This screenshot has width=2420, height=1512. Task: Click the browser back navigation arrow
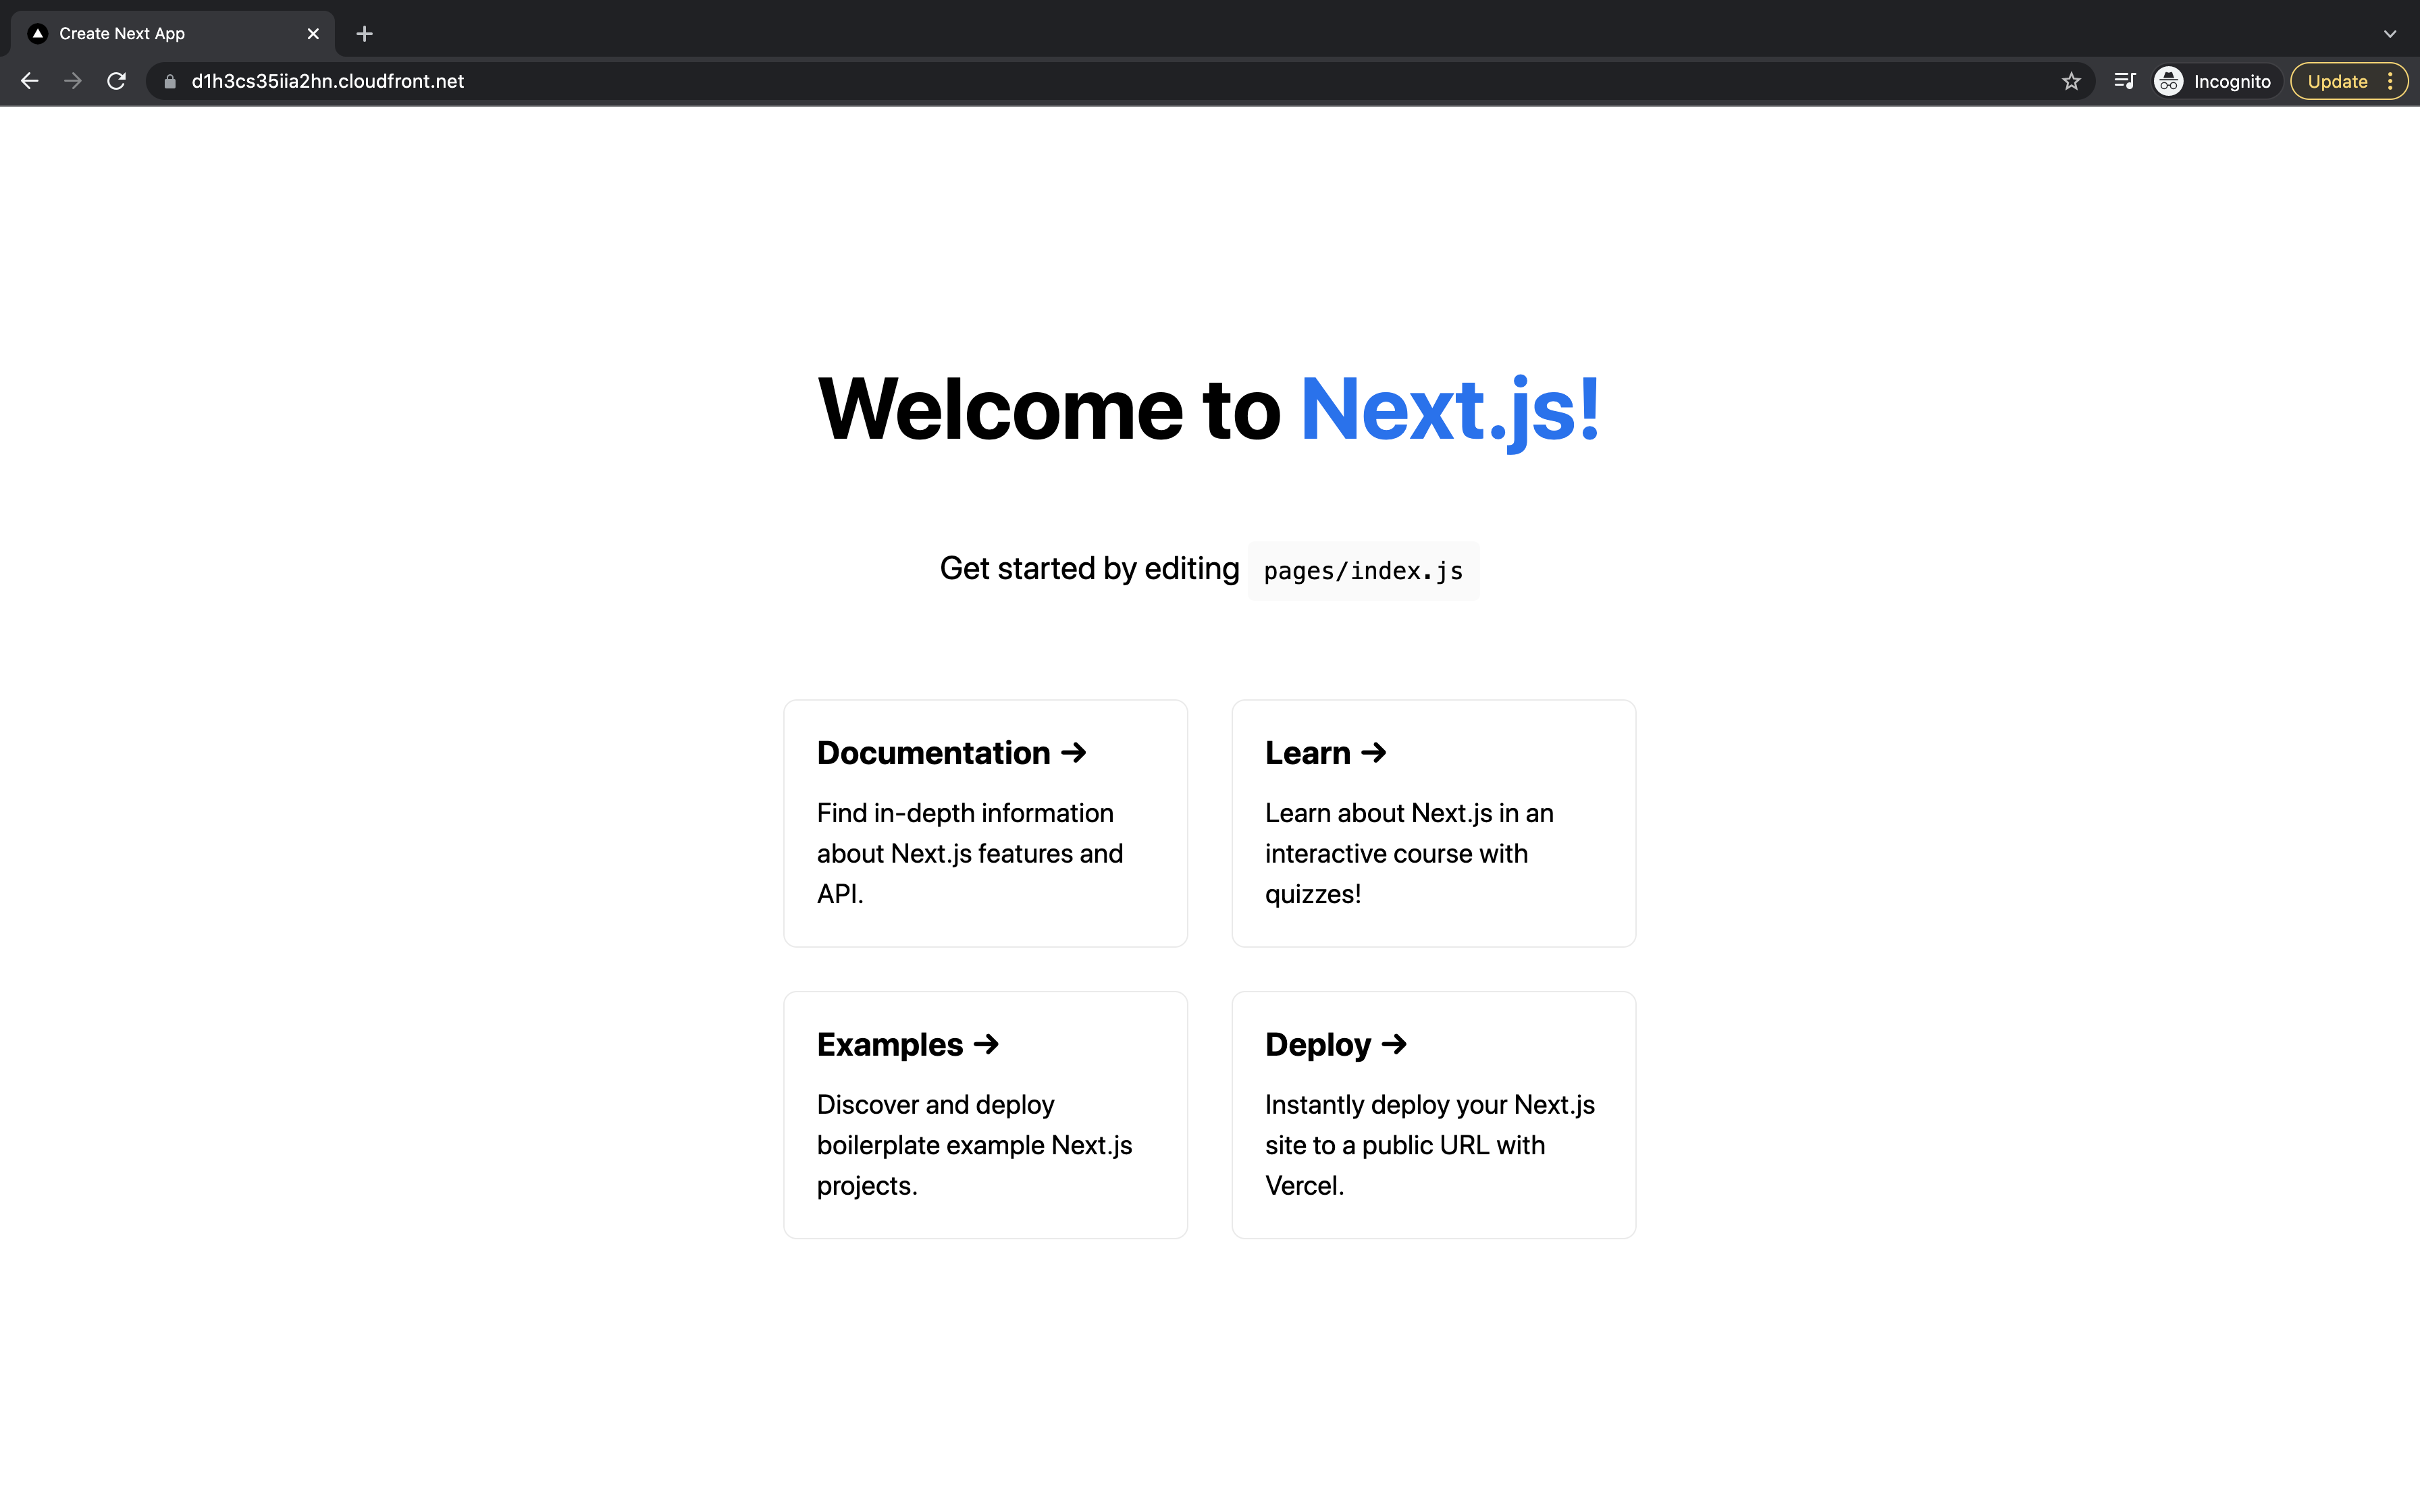[29, 81]
